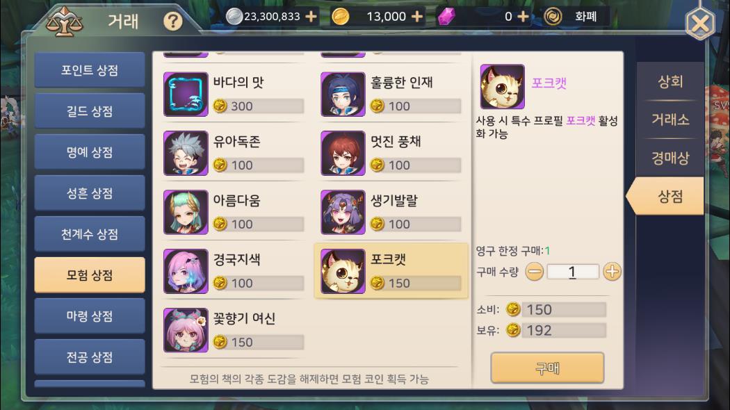Open the 화폐 currency button
730x410 pixels.
coord(576,17)
